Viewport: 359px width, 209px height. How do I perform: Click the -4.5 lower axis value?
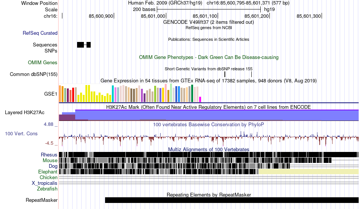pyautogui.click(x=49, y=143)
